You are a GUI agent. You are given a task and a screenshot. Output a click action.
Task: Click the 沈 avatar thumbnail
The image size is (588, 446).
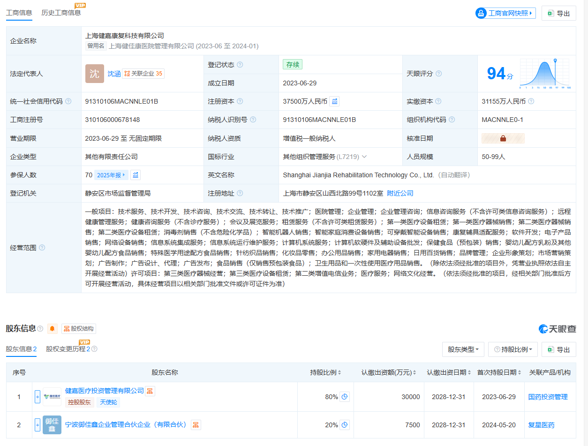pos(95,74)
